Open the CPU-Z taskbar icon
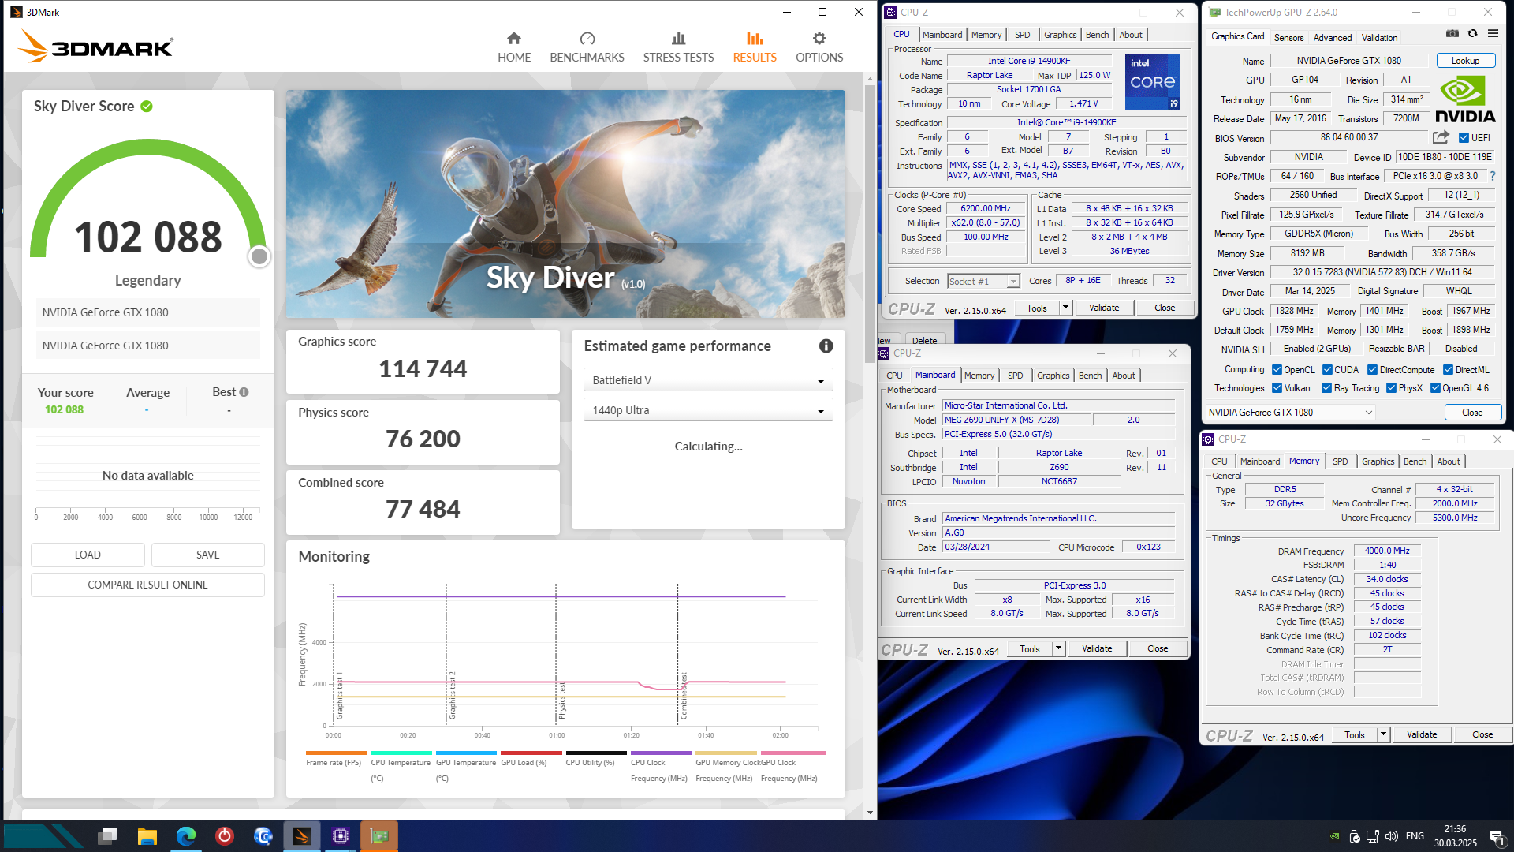 click(x=341, y=836)
